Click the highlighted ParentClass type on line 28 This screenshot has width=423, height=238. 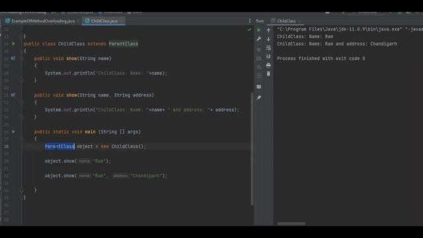tap(59, 146)
